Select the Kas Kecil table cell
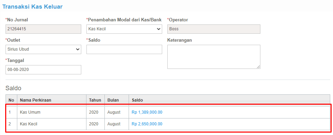 pos(52,124)
